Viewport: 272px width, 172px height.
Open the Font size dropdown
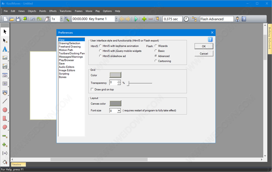pyautogui.click(x=119, y=111)
